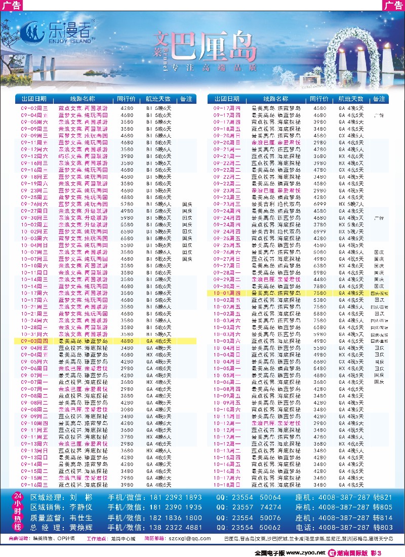Click the top-left 广告 tag
Viewport: 405px width, 557px height.
[11, 6]
